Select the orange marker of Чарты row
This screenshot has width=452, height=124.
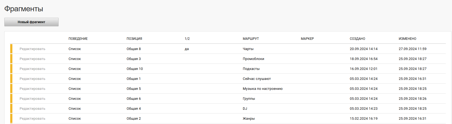coord(11,49)
